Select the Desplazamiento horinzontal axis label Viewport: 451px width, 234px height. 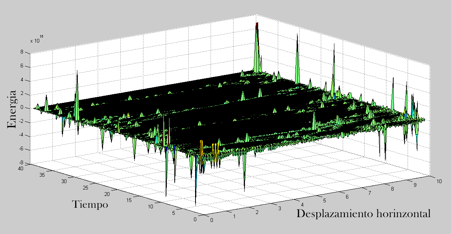363,214
